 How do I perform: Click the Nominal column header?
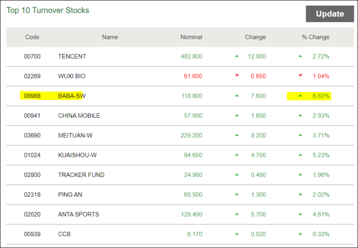pos(191,37)
